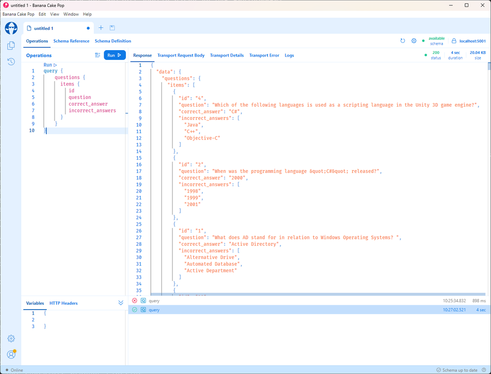Click the help icon in the status bar
The width and height of the screenshot is (491, 374).
484,370
